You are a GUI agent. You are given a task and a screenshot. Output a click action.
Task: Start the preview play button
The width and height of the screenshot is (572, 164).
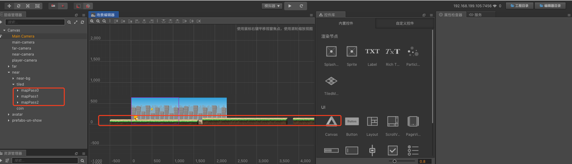pos(290,6)
